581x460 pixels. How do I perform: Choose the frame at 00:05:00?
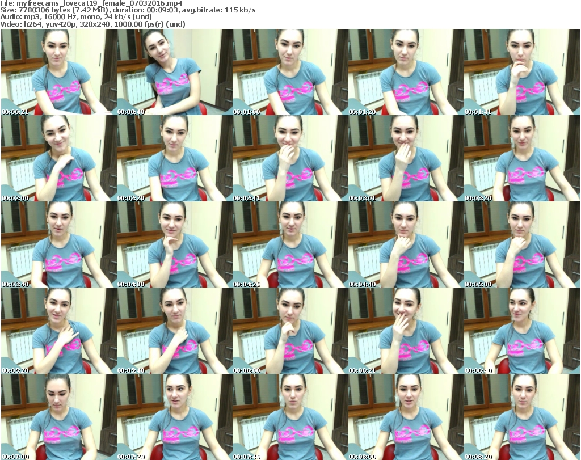522,244
